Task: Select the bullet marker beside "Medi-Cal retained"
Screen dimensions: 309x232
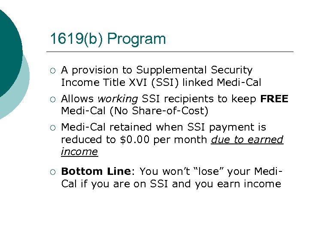Action: (x=52, y=128)
